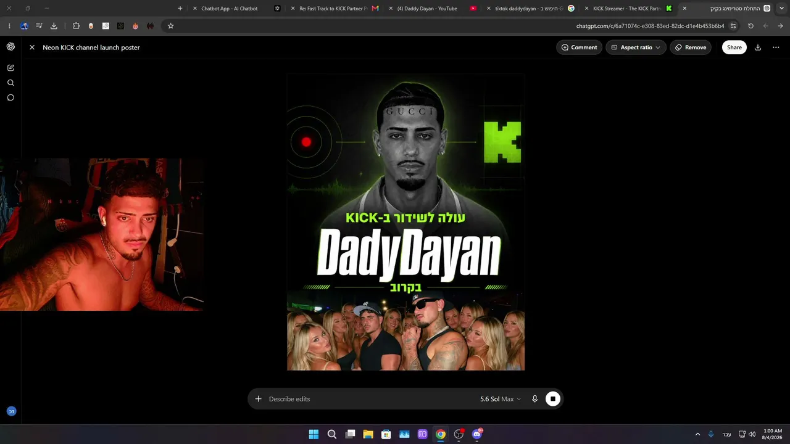The height and width of the screenshot is (444, 790).
Task: Open the media controls toolbar icon
Action: [x=39, y=26]
